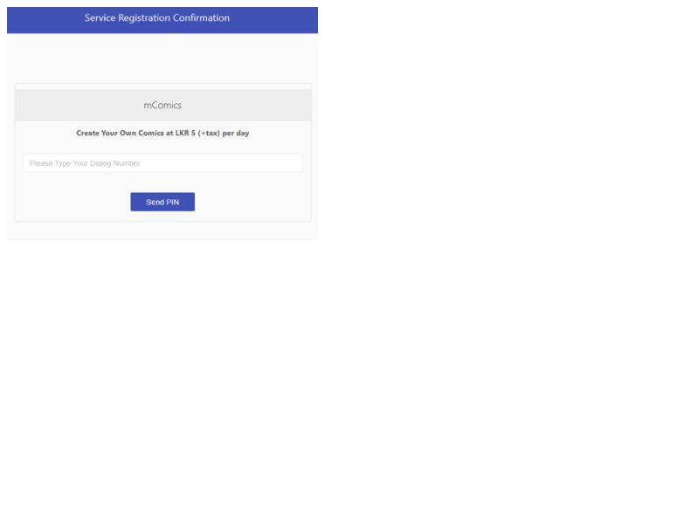
Task: Click the word 'Service' in the header
Action: 100,17
